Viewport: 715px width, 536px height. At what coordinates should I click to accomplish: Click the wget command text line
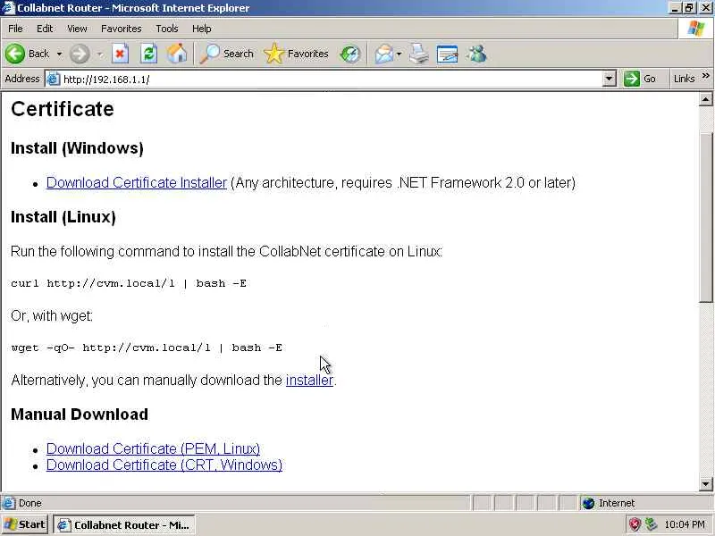(147, 348)
